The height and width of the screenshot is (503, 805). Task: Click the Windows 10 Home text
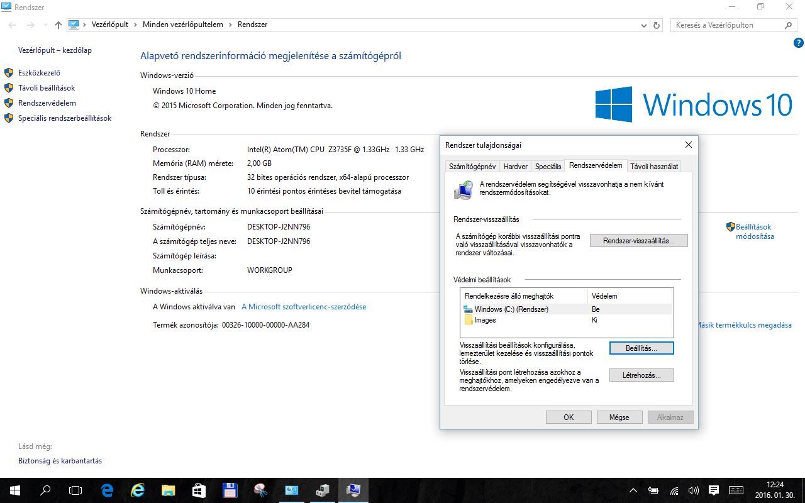click(184, 91)
